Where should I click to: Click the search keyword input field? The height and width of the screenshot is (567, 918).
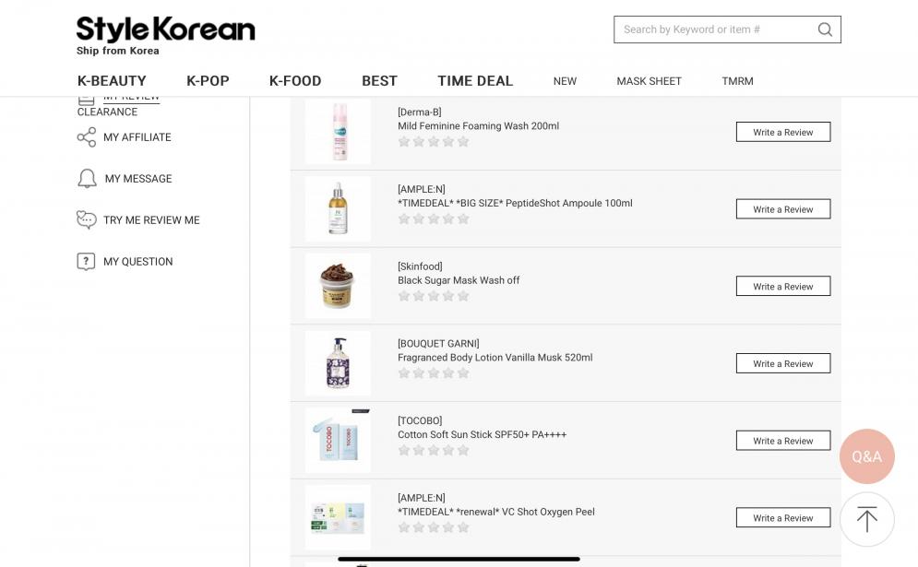[710, 30]
